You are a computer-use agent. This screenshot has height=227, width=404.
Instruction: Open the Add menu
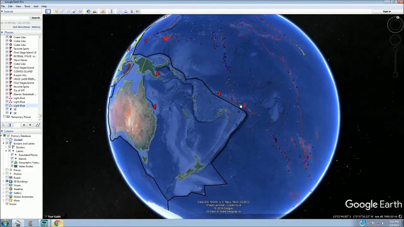click(36, 6)
